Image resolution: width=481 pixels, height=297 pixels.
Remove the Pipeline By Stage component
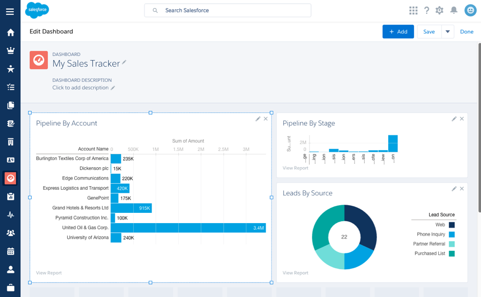(x=462, y=119)
